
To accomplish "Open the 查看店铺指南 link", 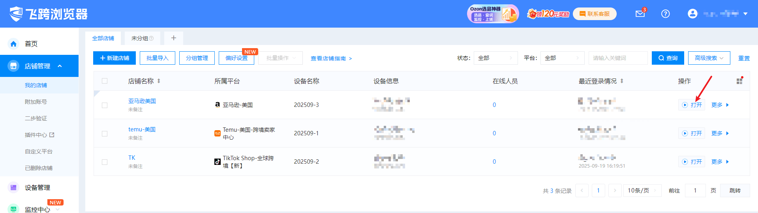I will [331, 58].
